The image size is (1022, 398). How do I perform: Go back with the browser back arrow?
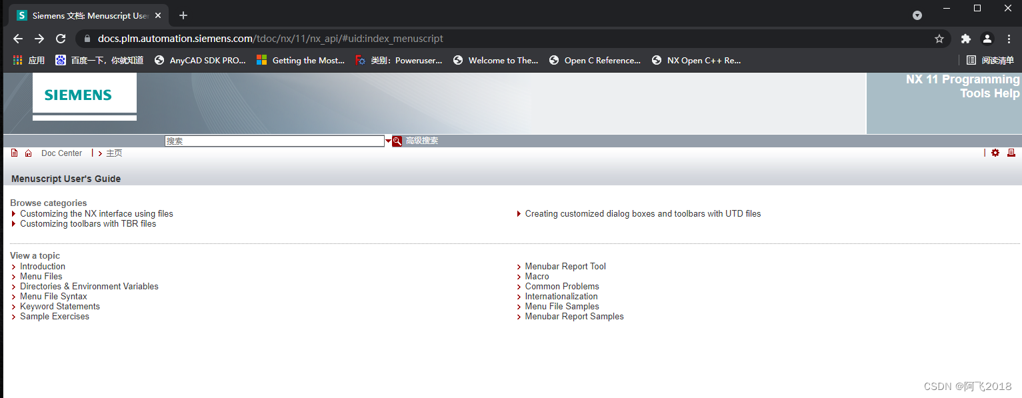[18, 39]
